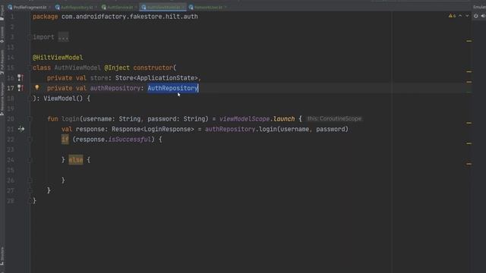Screen dimensions: 486x273
Task: Click the isSuccessful property
Action: click(129, 140)
